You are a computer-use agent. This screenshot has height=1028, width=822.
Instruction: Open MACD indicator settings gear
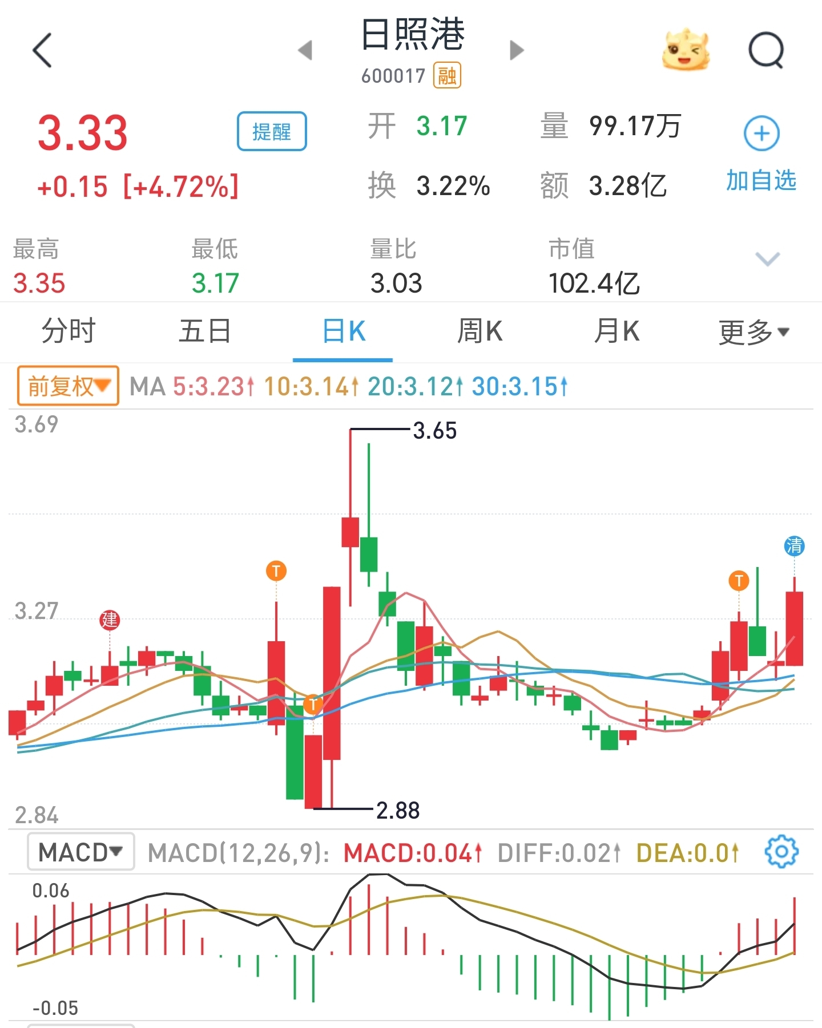[781, 852]
